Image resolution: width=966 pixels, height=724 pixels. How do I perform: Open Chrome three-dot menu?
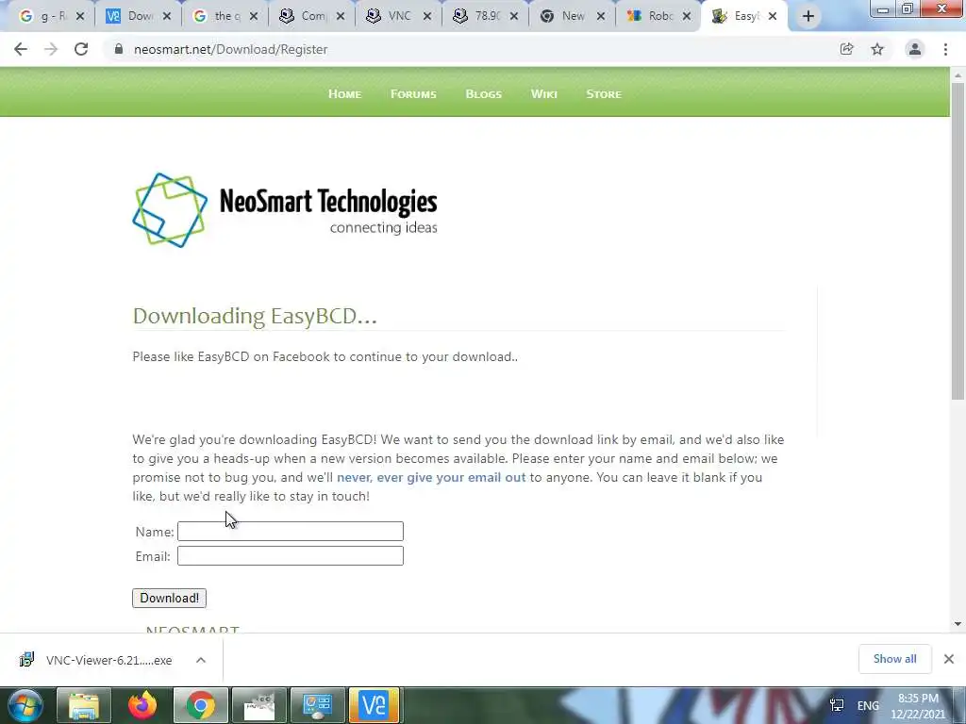[945, 49]
